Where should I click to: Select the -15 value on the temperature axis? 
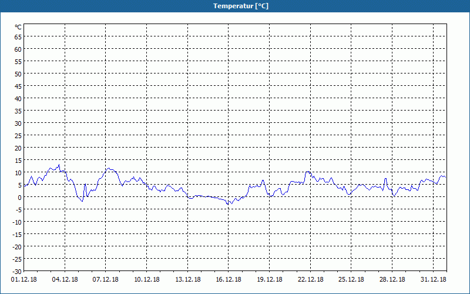(17, 234)
